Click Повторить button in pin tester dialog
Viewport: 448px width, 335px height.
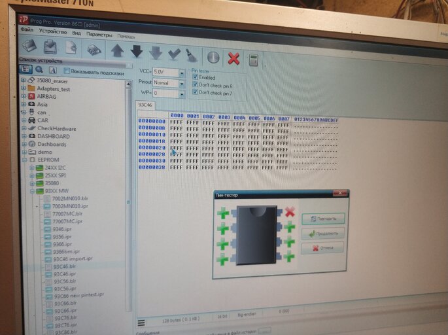pos(323,219)
